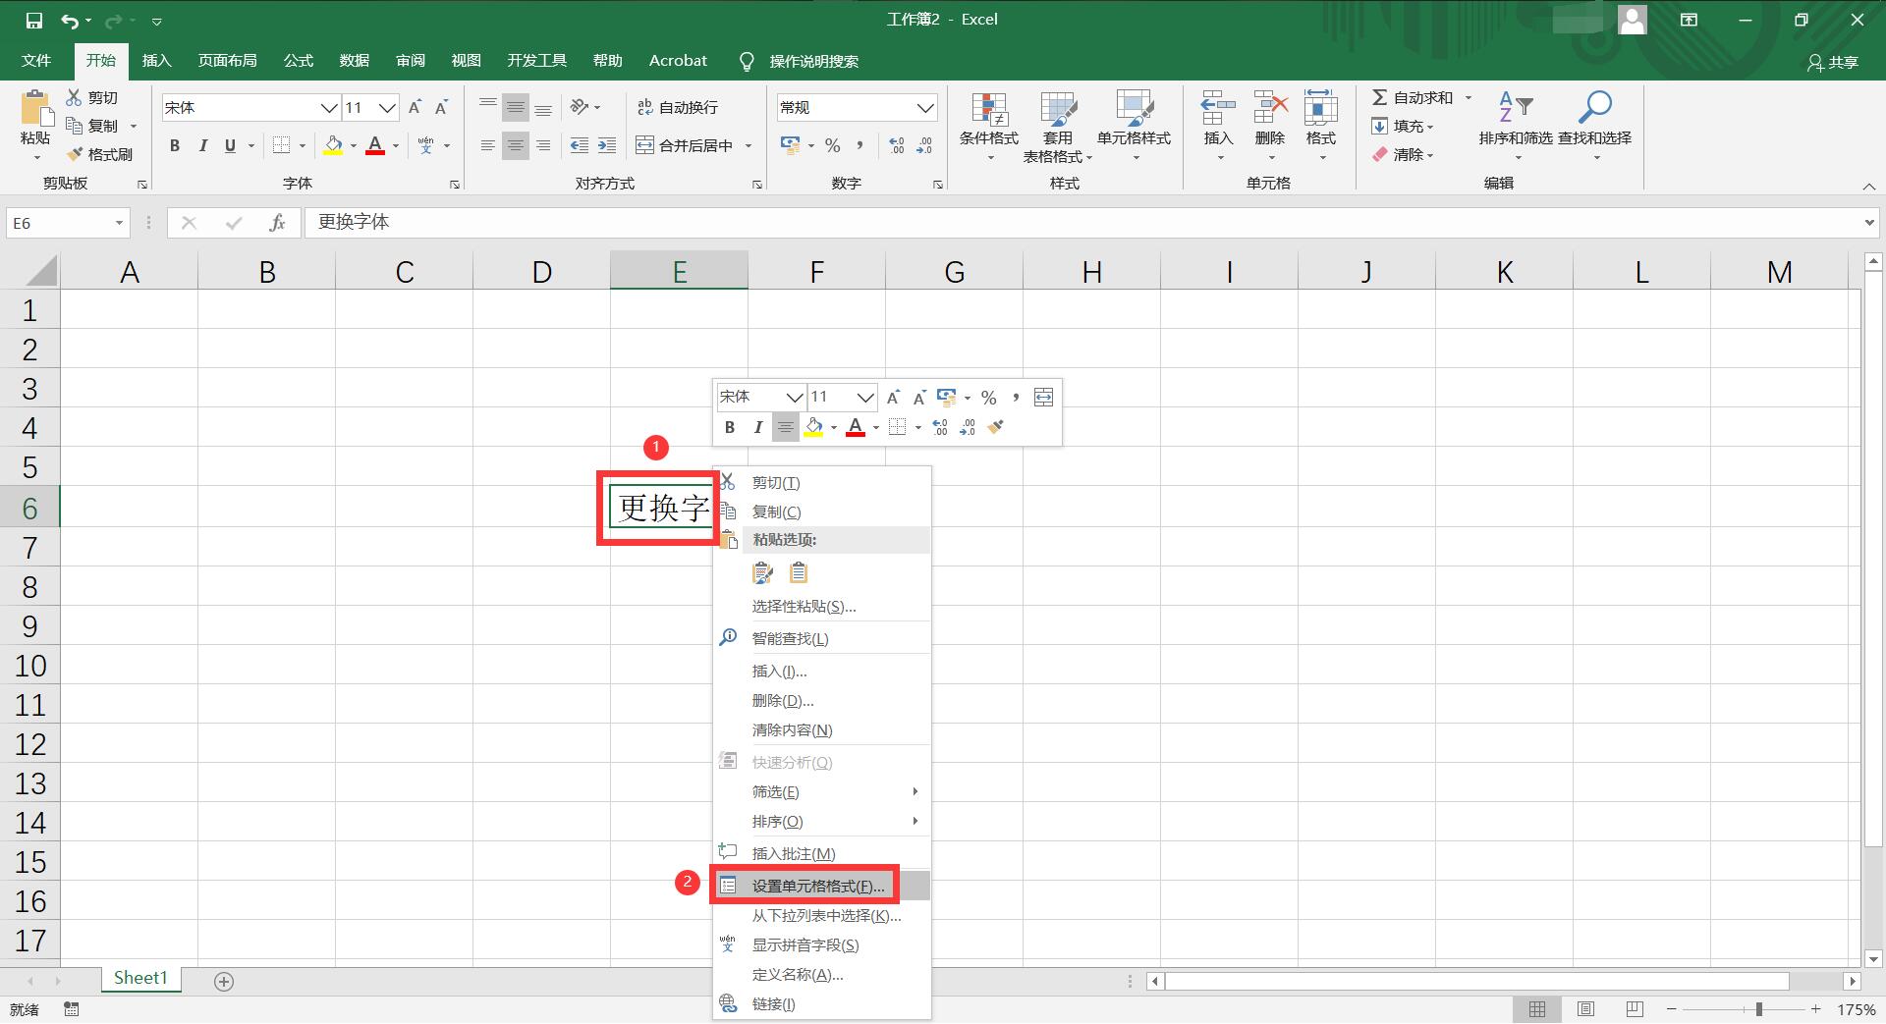This screenshot has width=1886, height=1024.
Task: Open Format as Table (套用表格格式)
Action: coord(1058,127)
